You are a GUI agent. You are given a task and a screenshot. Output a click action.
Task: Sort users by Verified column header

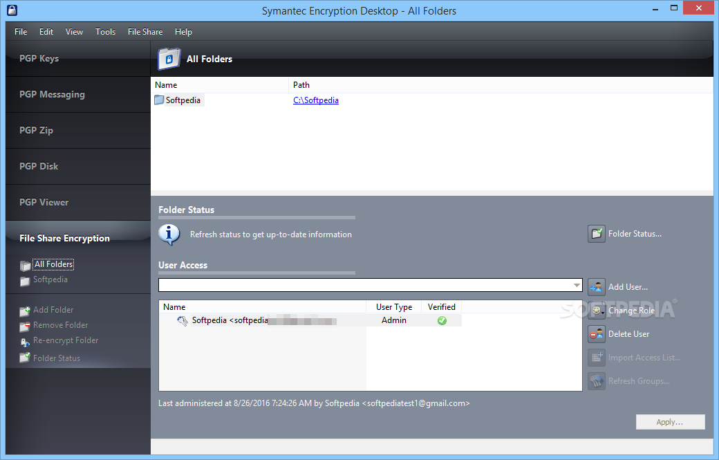pos(442,307)
